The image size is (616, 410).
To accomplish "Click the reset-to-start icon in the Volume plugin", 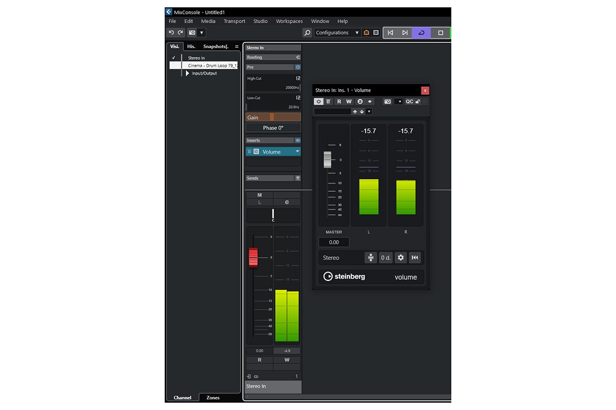I will pos(415,258).
